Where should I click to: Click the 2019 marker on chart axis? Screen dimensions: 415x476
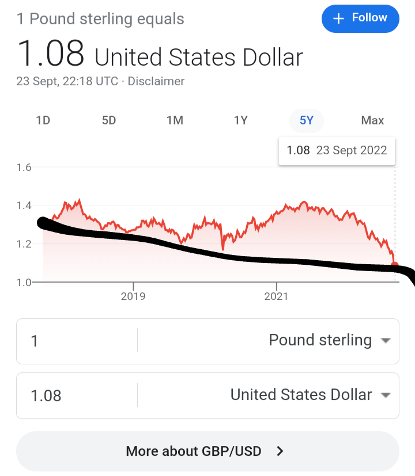click(x=133, y=296)
